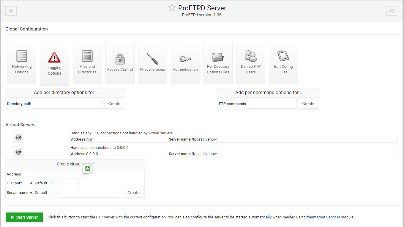The width and height of the screenshot is (404, 227).
Task: Open the Internet Services module link
Action: click(x=326, y=217)
